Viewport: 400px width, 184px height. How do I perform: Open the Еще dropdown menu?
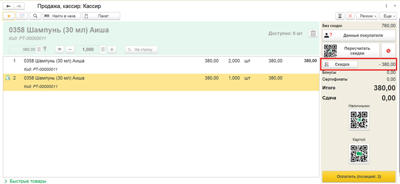click(388, 16)
